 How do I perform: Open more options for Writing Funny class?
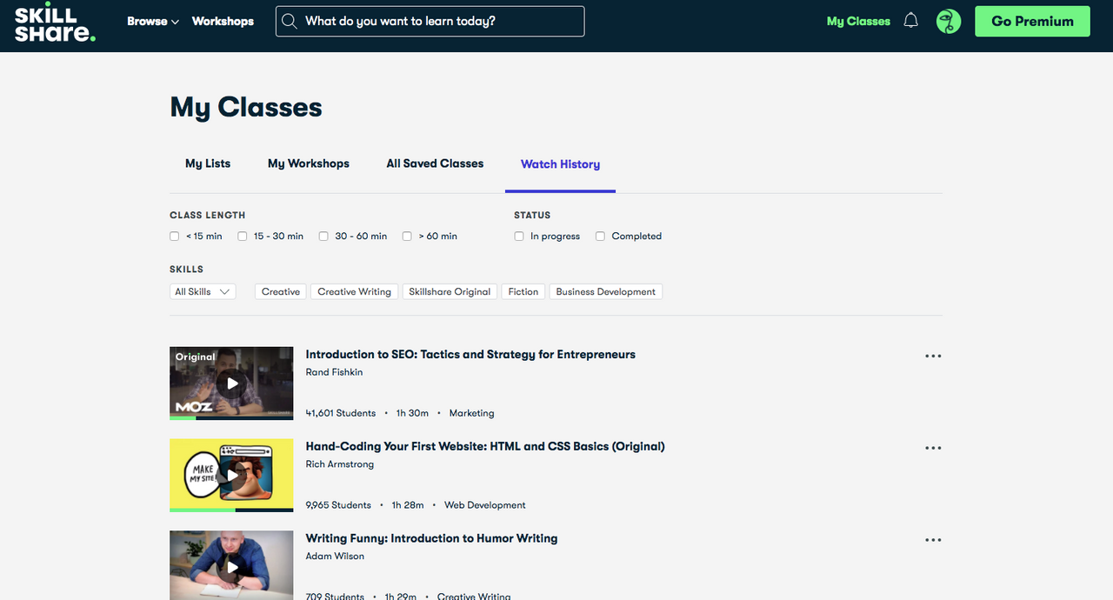pos(933,540)
